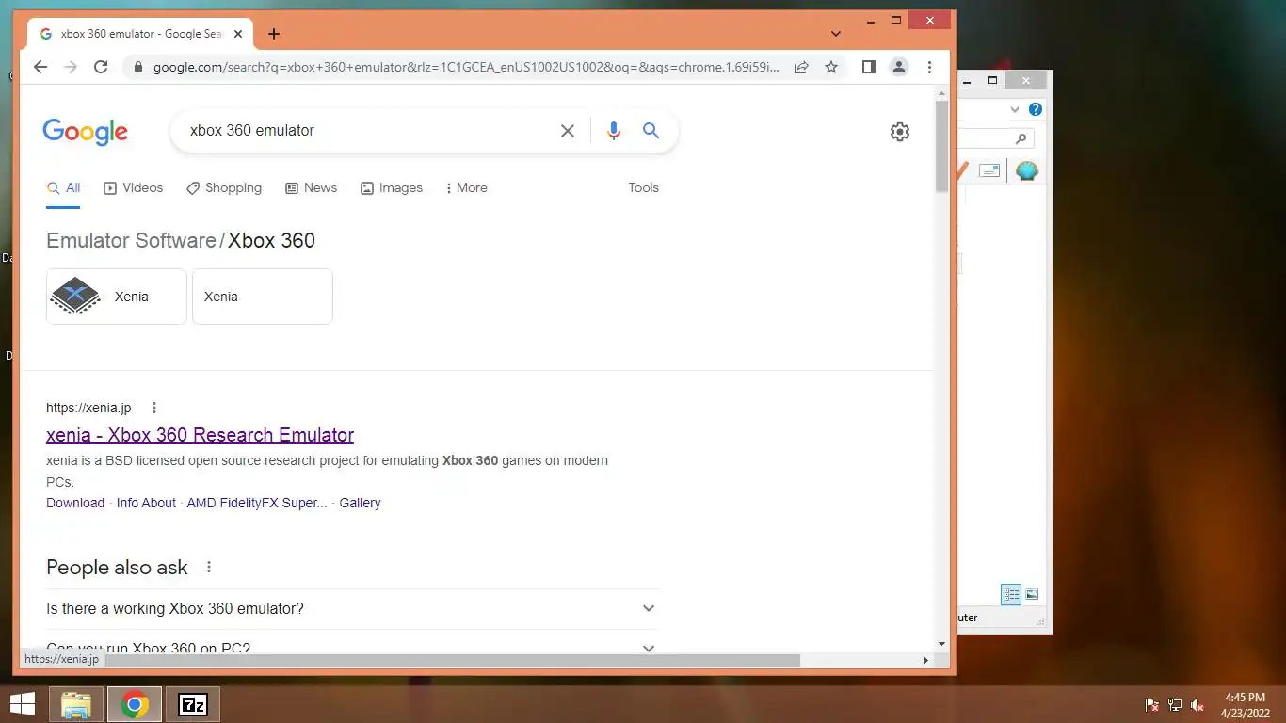Screen dimensions: 1286x723
Task: Open the AMD FidelityFX Super... sitelink
Action: (257, 503)
